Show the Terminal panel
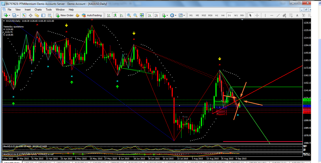The height and width of the screenshot is (163, 321). point(43,15)
